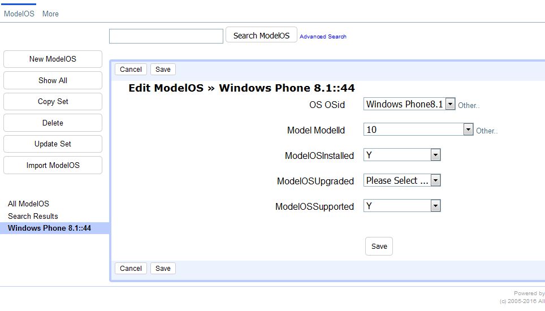Click the Update Set button
545x311 pixels.
coord(53,144)
